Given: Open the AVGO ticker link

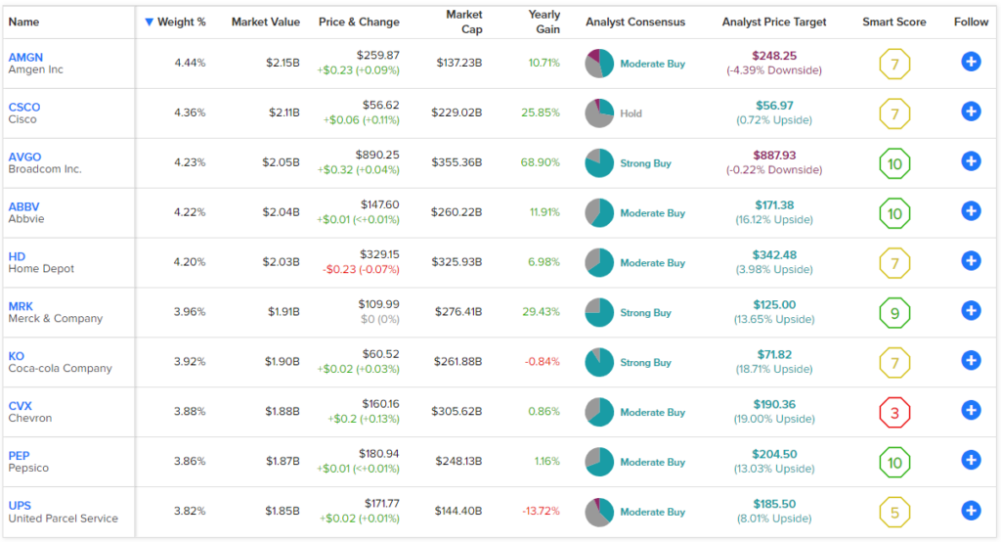Looking at the screenshot, I should pyautogui.click(x=24, y=157).
